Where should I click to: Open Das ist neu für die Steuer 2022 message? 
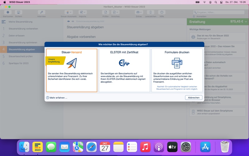coord(217,37)
